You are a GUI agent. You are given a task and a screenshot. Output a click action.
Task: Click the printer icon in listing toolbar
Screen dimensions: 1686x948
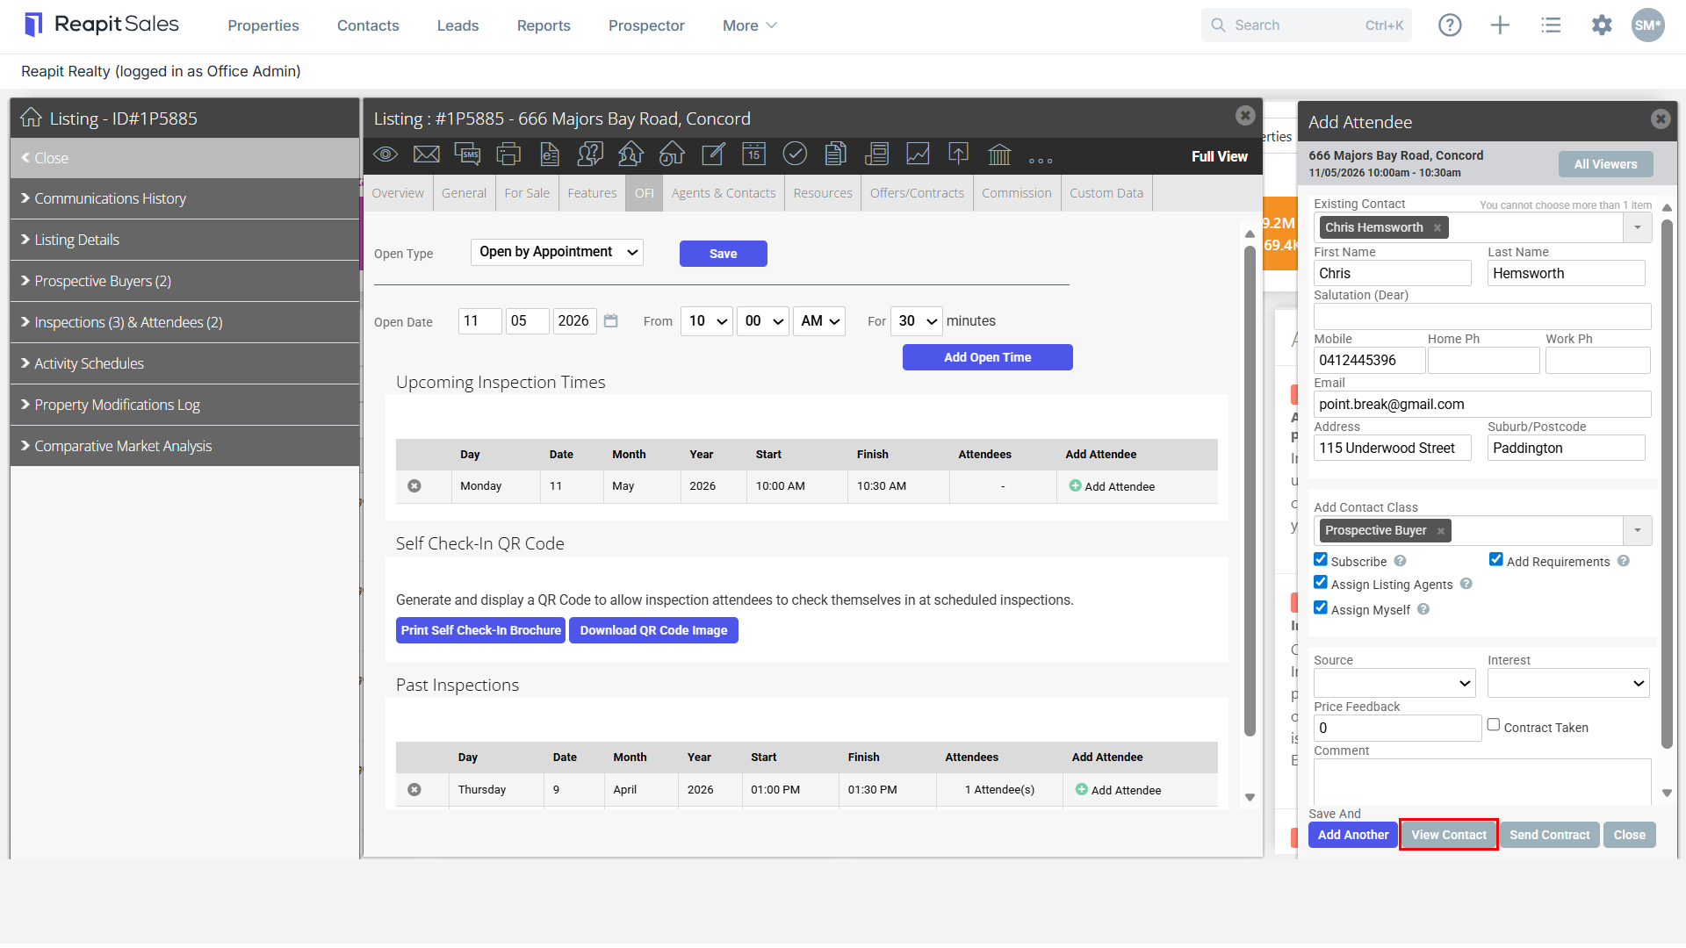(508, 154)
